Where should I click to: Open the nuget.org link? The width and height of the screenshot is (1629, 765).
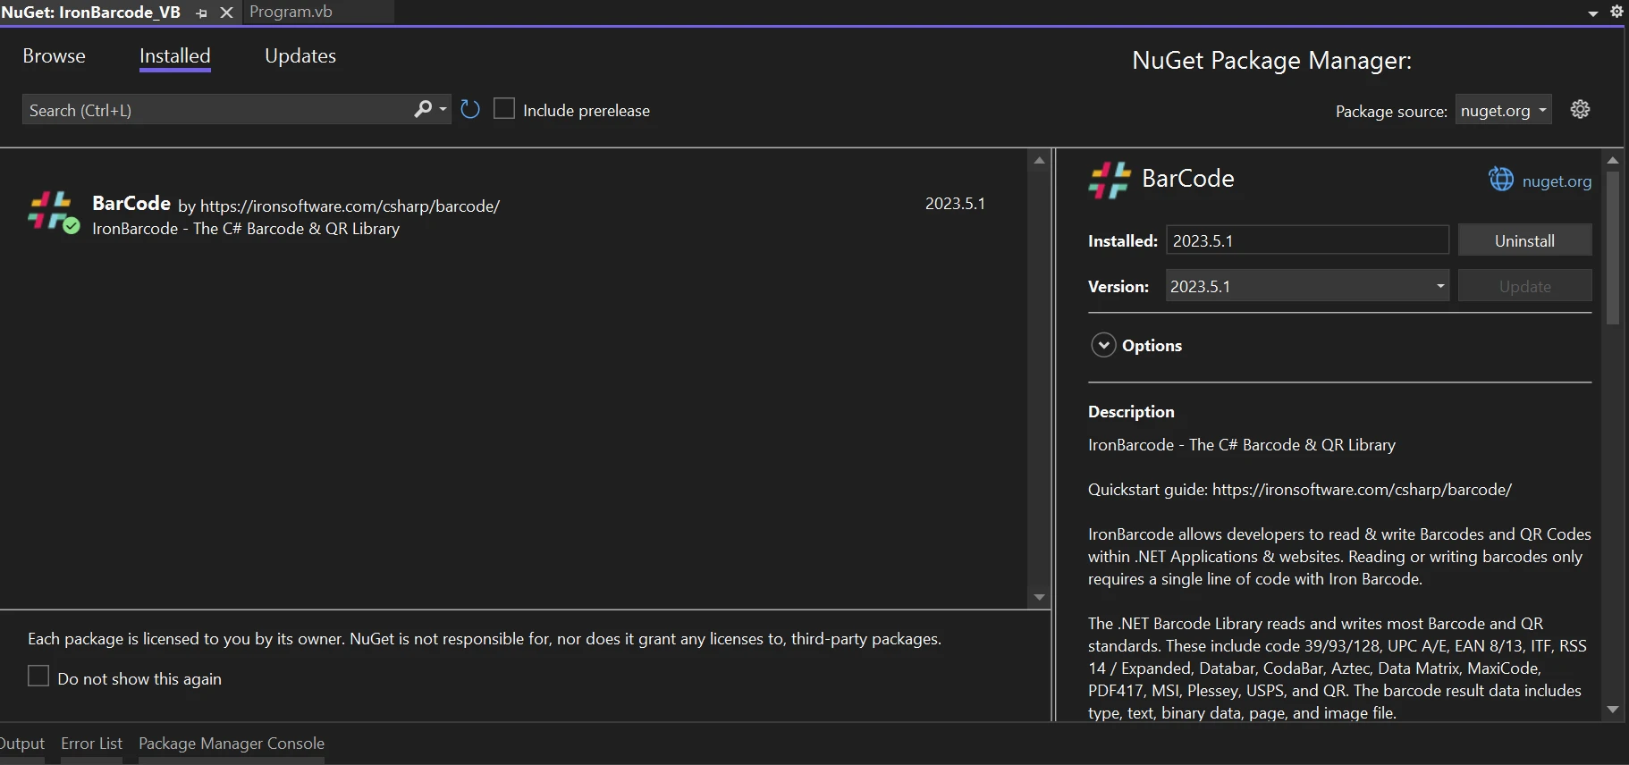coord(1556,181)
